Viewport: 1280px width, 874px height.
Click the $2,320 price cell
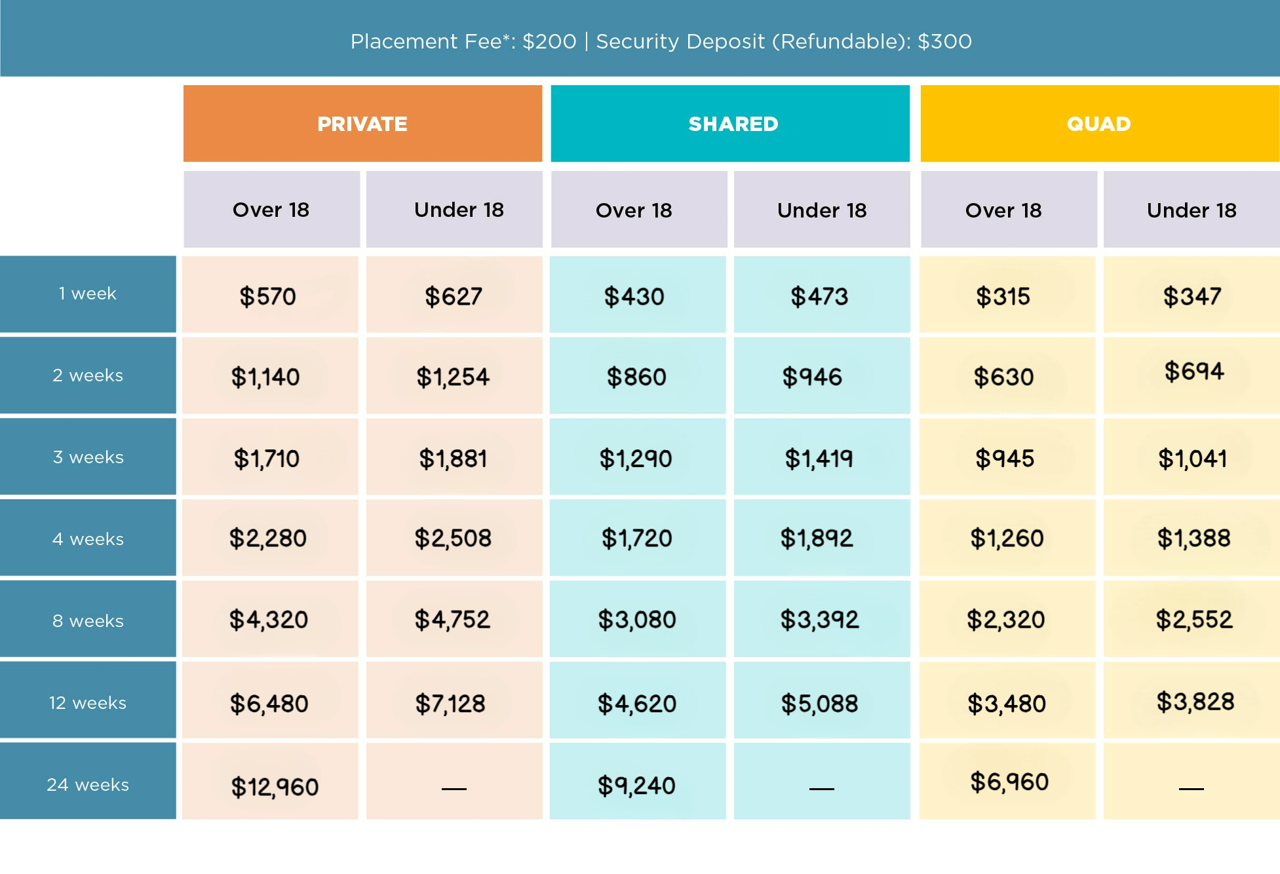[1006, 620]
